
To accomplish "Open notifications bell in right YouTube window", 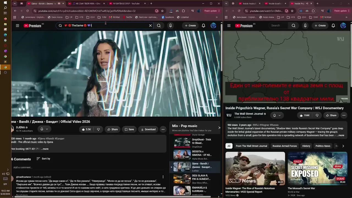I will pos(333,26).
